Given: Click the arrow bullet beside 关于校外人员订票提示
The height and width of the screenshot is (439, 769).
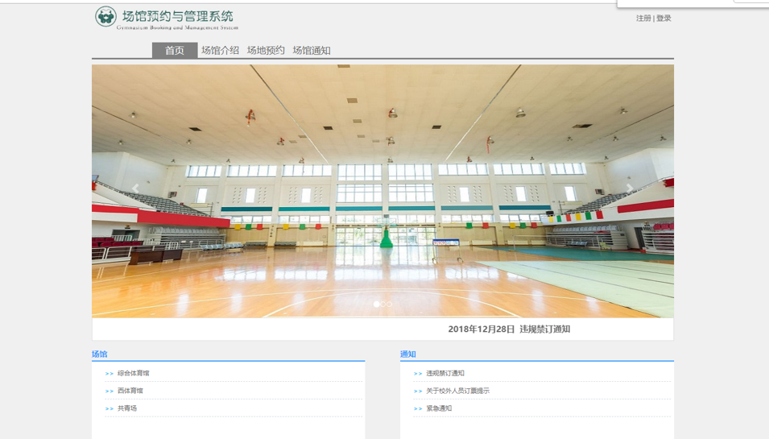Looking at the screenshot, I should 418,391.
